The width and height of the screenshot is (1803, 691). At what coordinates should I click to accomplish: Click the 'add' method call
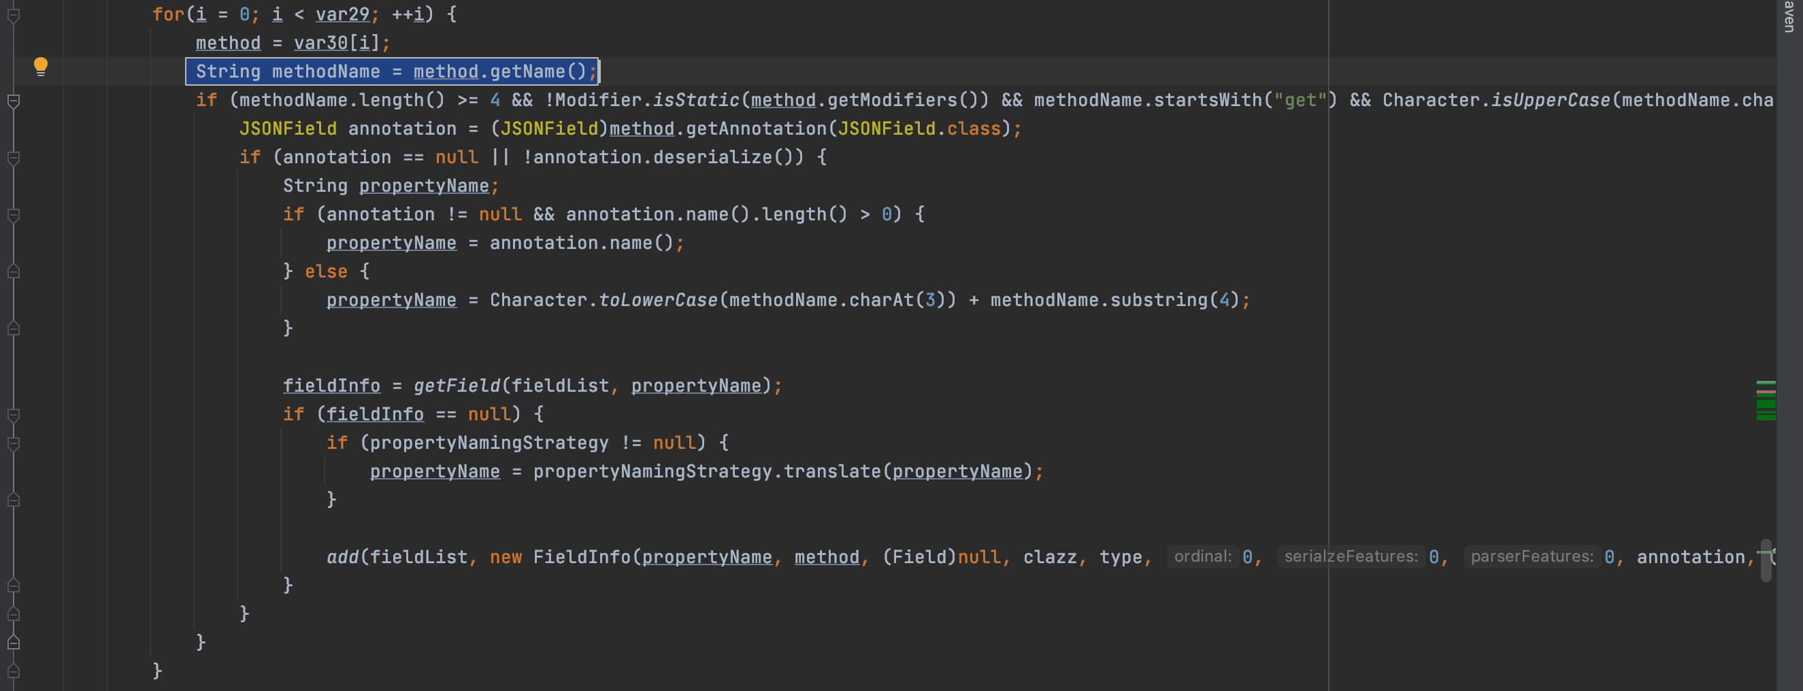[x=342, y=558]
